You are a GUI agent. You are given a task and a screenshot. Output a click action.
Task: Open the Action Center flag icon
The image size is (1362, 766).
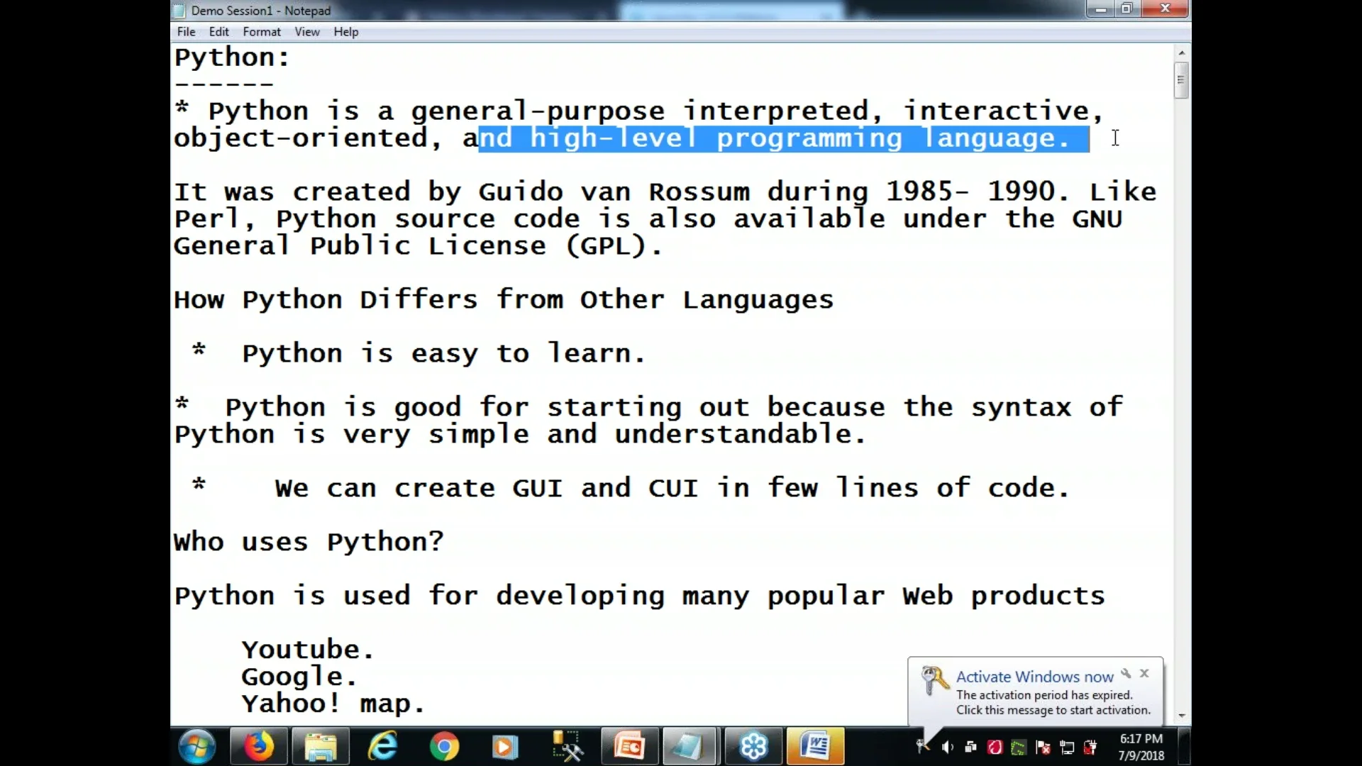point(1043,747)
